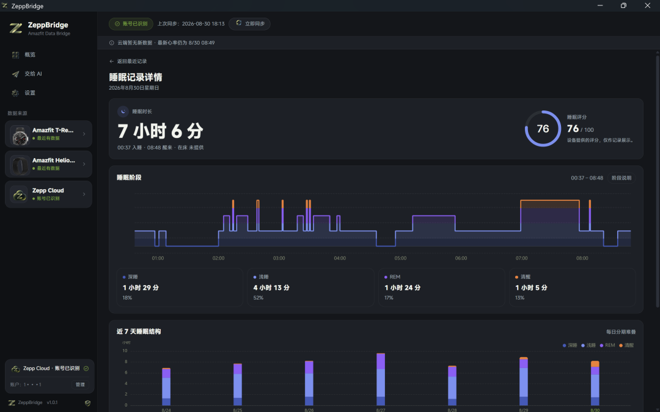The image size is (660, 412).
Task: Click the long orange awake block after 07:00
Action: click(550, 204)
